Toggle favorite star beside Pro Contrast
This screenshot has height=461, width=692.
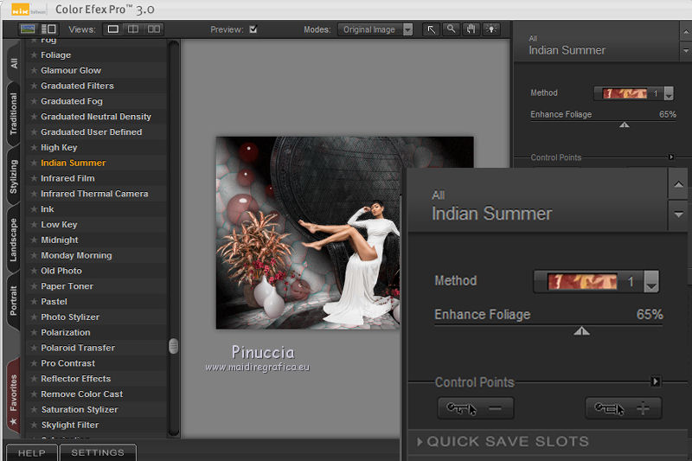pyautogui.click(x=34, y=363)
